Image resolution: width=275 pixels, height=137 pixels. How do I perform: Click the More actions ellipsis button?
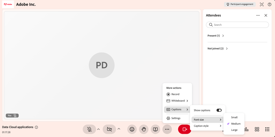(167, 129)
